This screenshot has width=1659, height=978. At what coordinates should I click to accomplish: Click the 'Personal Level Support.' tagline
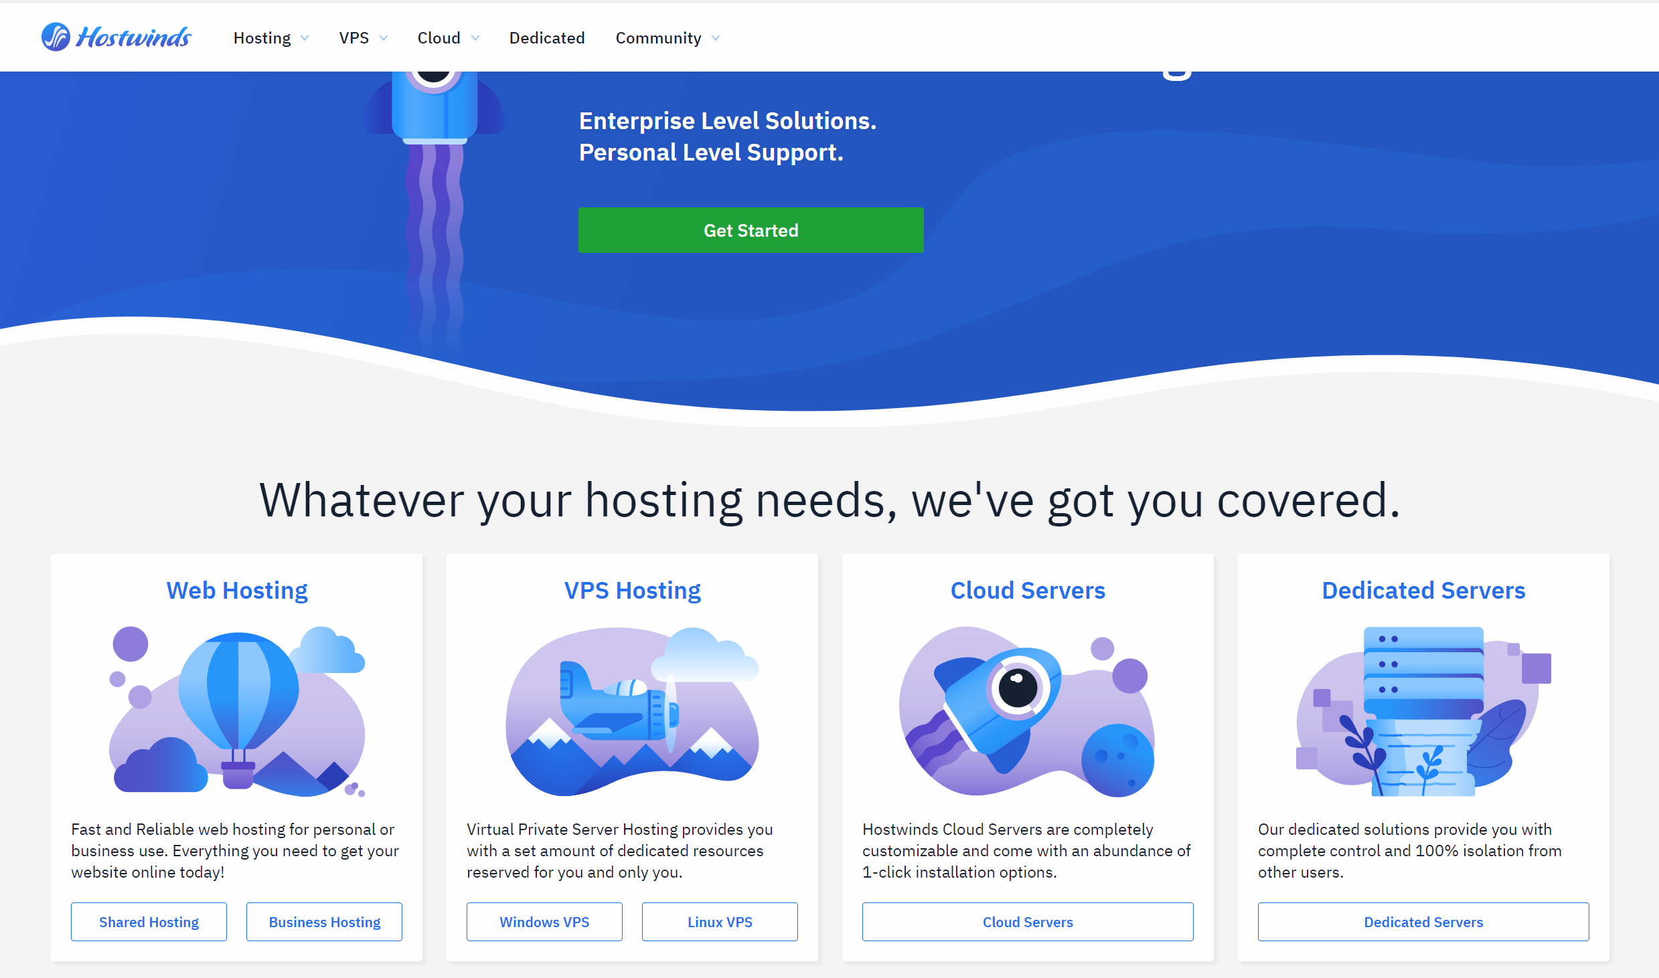[711, 153]
